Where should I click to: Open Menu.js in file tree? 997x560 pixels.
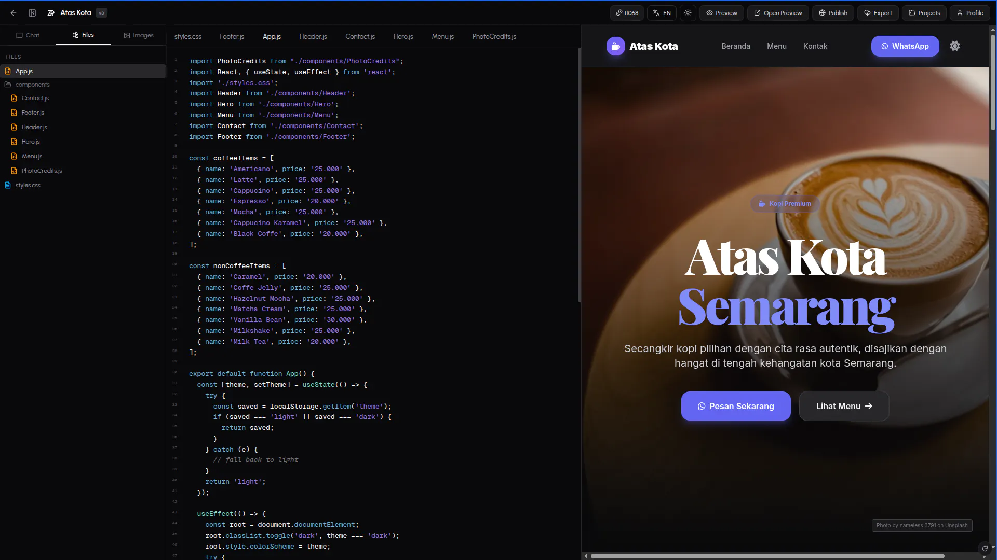83,156
